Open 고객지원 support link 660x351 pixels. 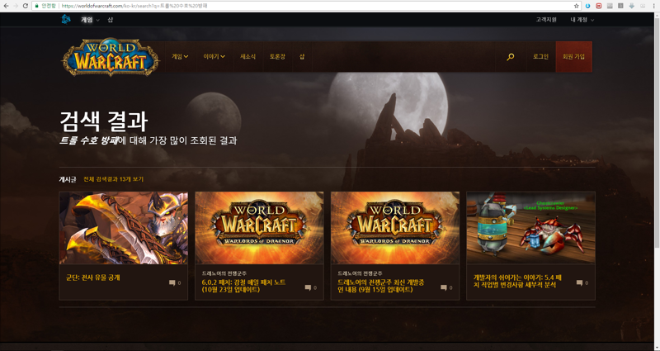click(x=546, y=20)
